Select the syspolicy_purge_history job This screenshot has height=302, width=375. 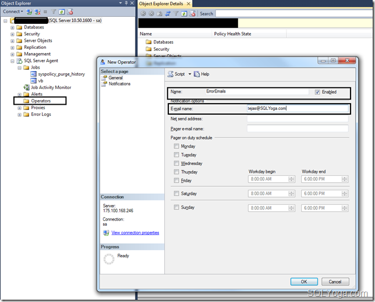62,74
